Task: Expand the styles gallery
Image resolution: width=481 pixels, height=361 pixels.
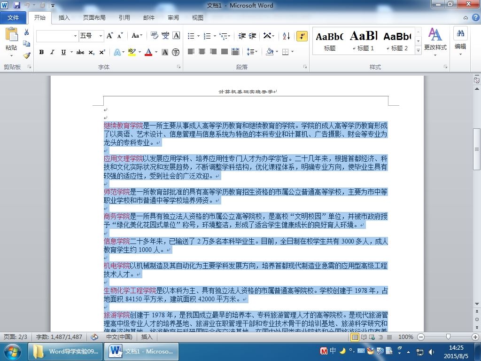Action: pos(418,50)
